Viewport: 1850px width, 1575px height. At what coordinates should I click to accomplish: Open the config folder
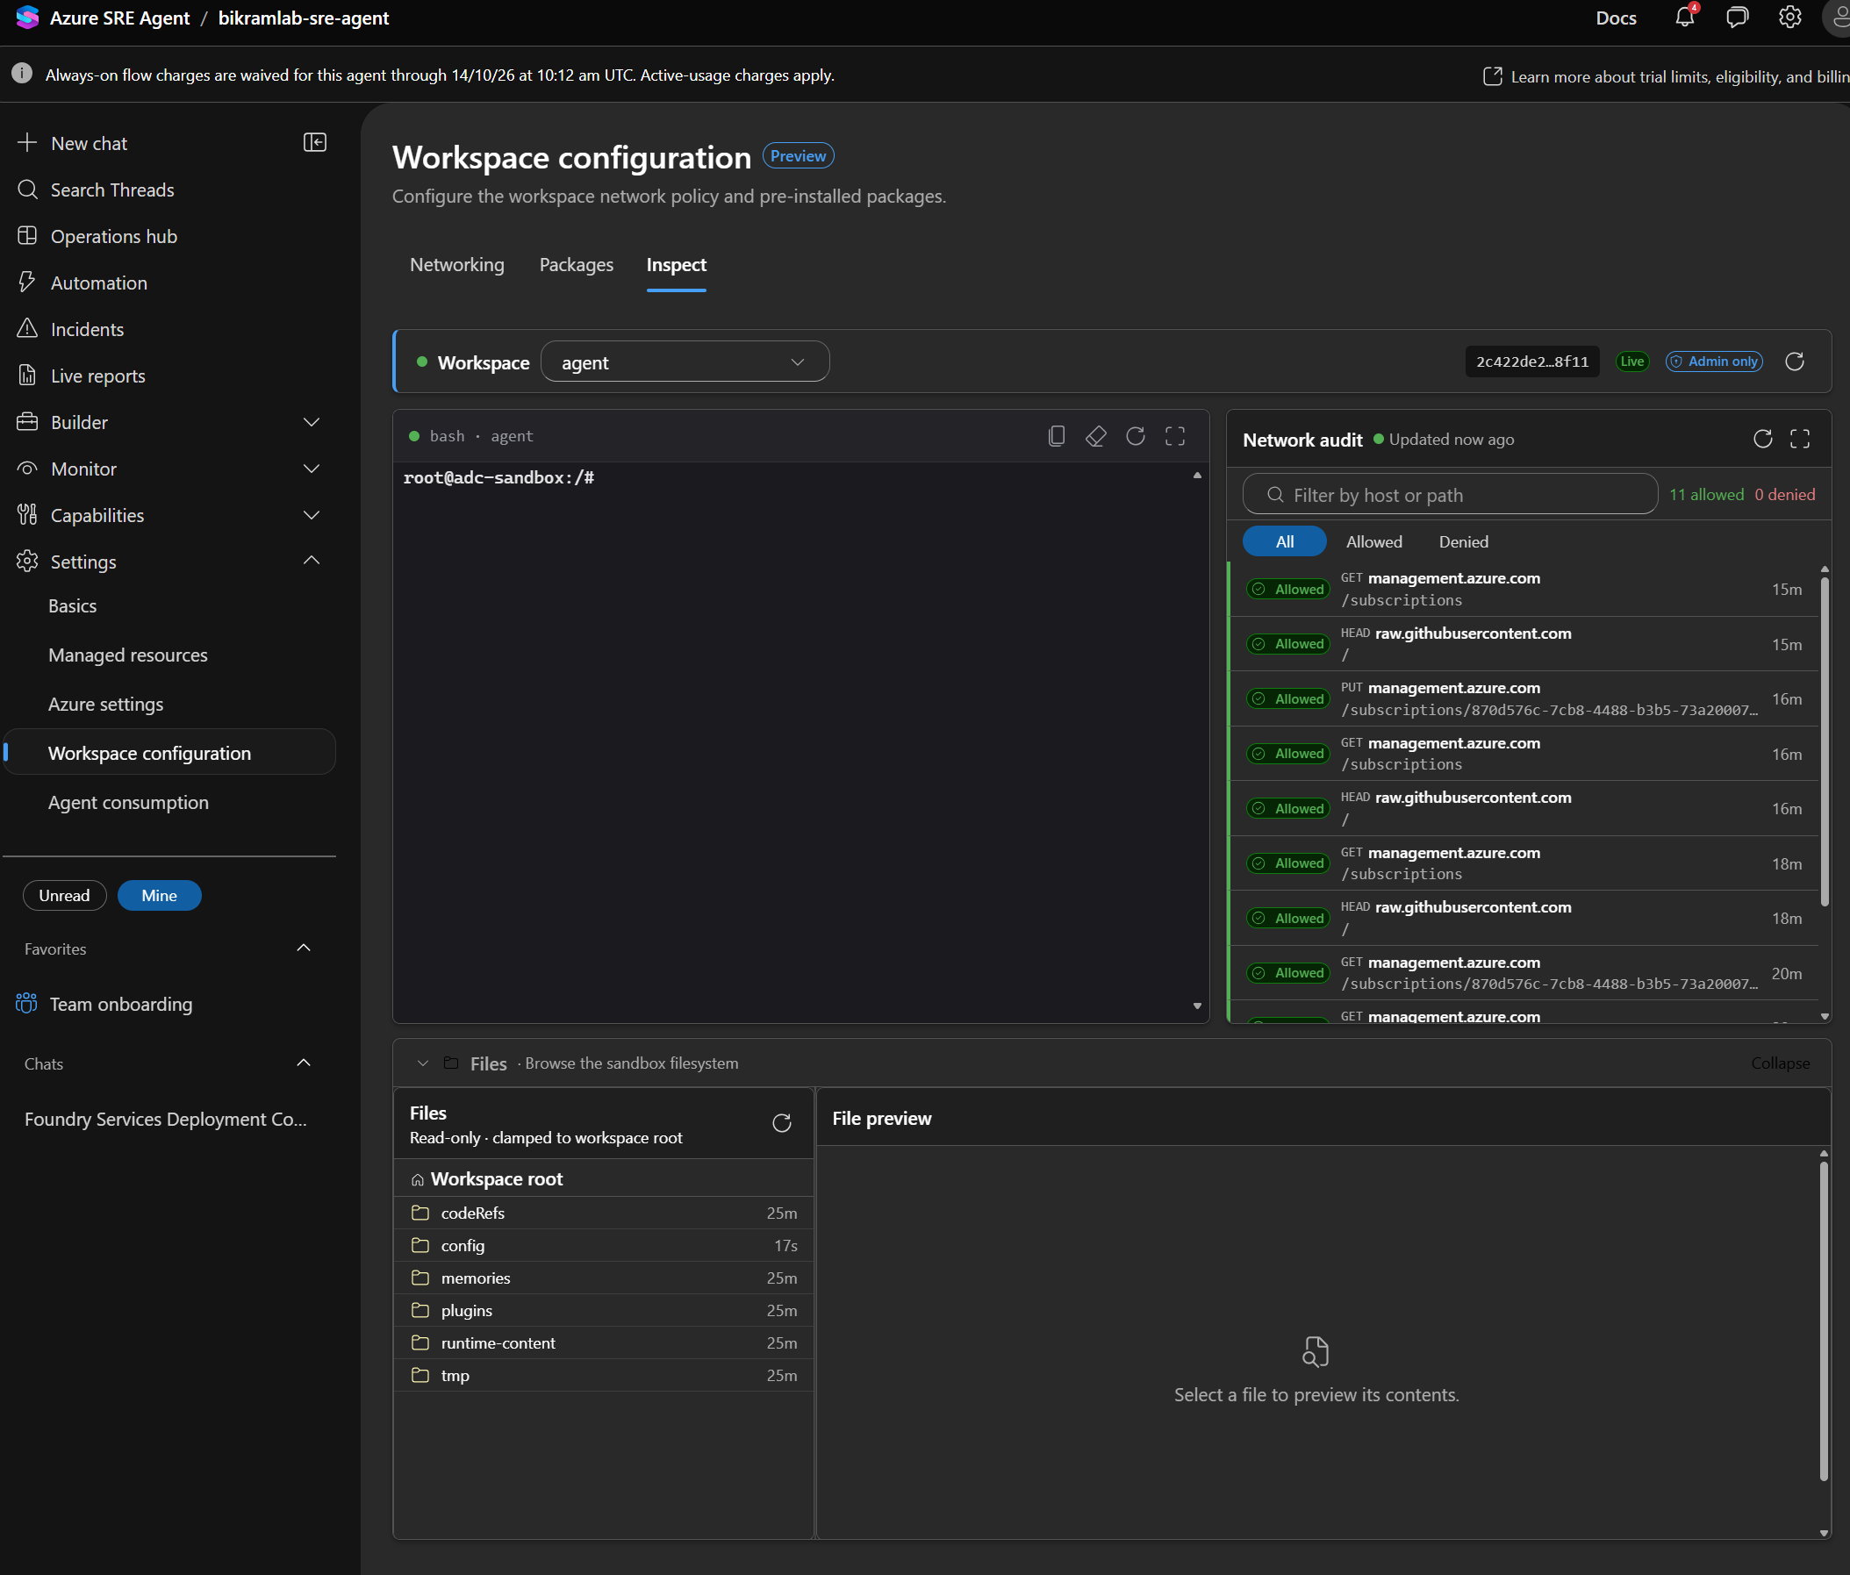click(604, 1246)
